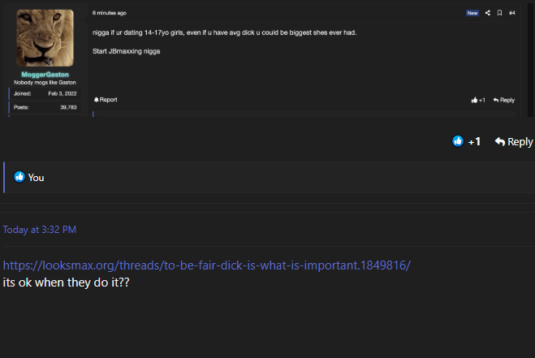The height and width of the screenshot is (358, 535).
Task: Click the large blue thumbs-up like icon
Action: [458, 141]
